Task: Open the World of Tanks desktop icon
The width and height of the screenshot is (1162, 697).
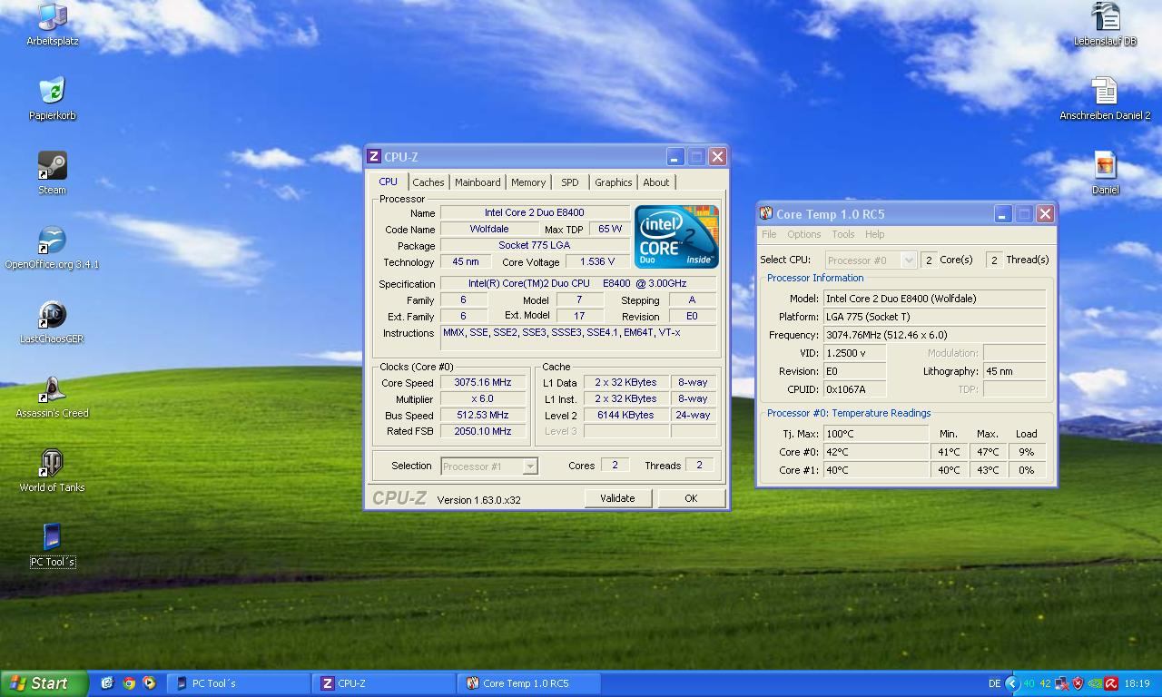Action: pos(52,464)
